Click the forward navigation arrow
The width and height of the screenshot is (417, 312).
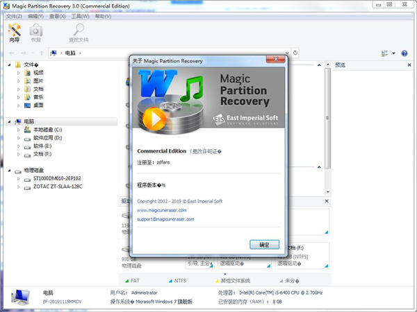click(24, 53)
